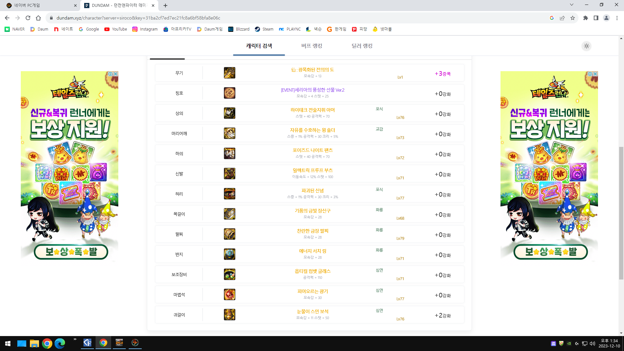Click the 눈물이 스민 보석 earring icon
Image resolution: width=624 pixels, height=351 pixels.
(229, 315)
